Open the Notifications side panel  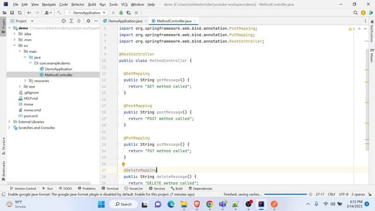click(372, 31)
